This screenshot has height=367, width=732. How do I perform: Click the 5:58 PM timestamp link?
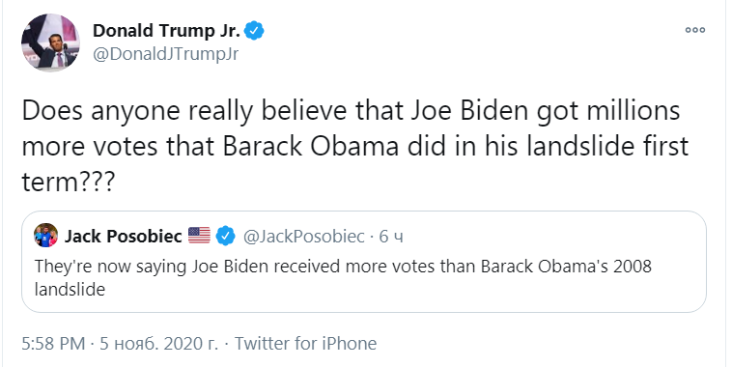click(54, 344)
